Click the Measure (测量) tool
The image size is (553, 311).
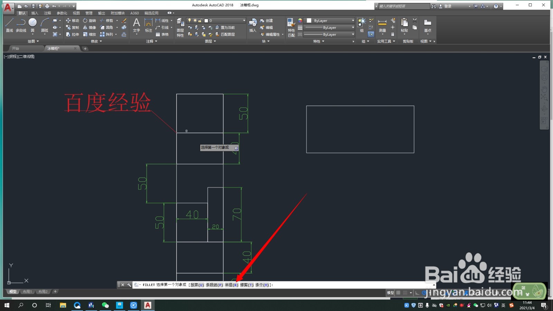(x=382, y=25)
